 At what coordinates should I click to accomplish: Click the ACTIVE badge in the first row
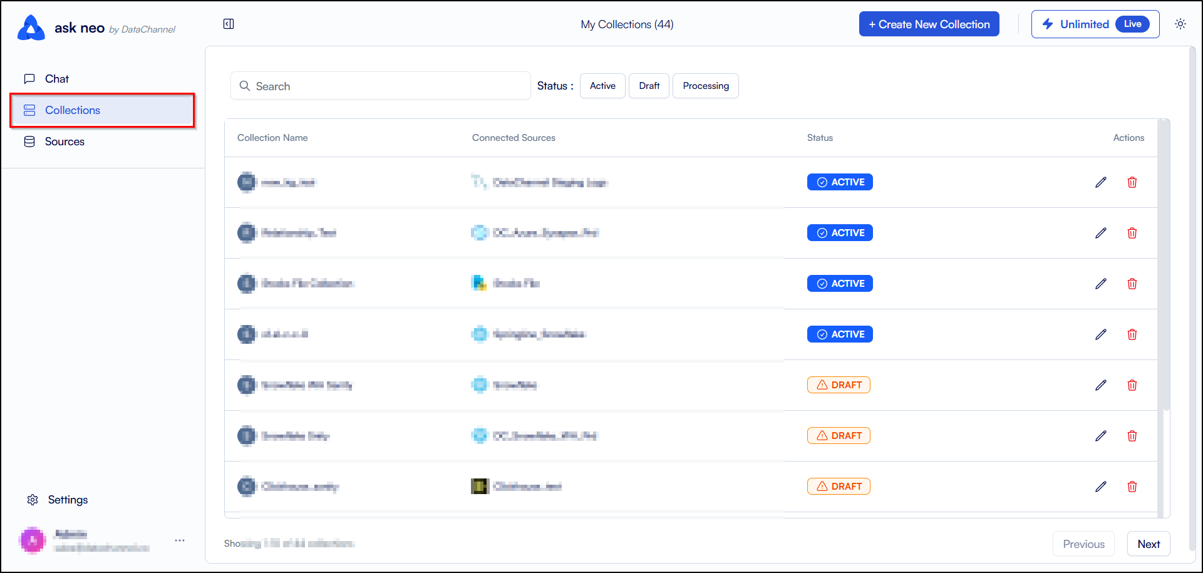[840, 182]
